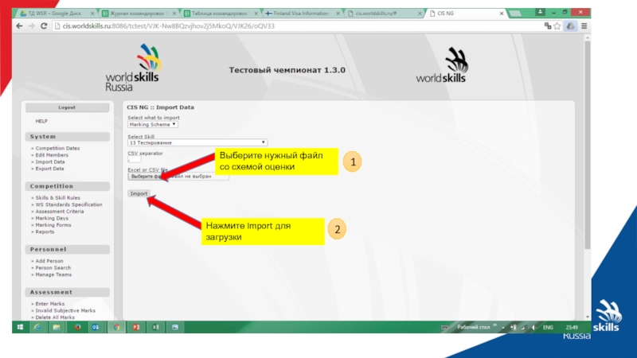Open the Marking Forms link

[53, 225]
